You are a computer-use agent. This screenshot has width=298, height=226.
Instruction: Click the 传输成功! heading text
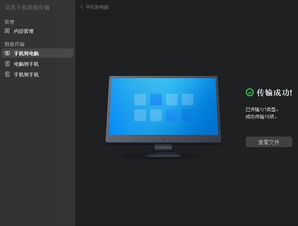pos(274,93)
